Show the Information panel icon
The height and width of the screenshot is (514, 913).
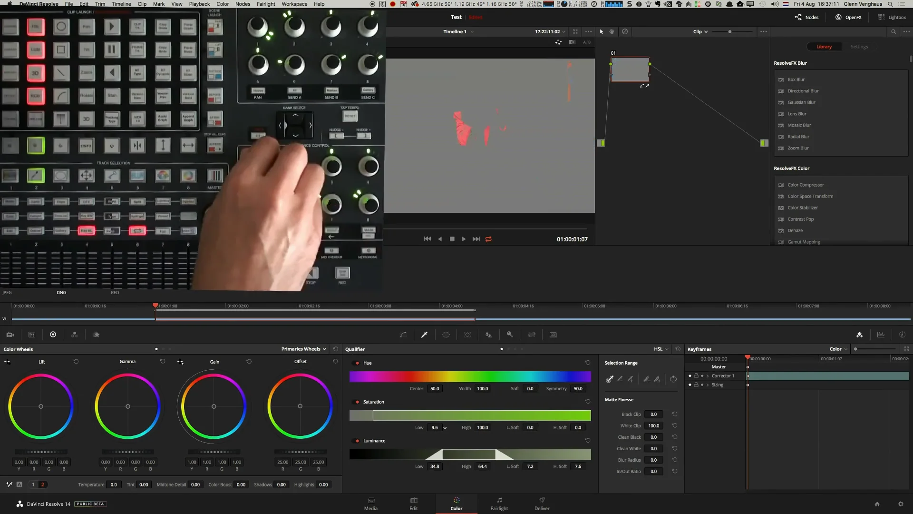[x=902, y=335]
